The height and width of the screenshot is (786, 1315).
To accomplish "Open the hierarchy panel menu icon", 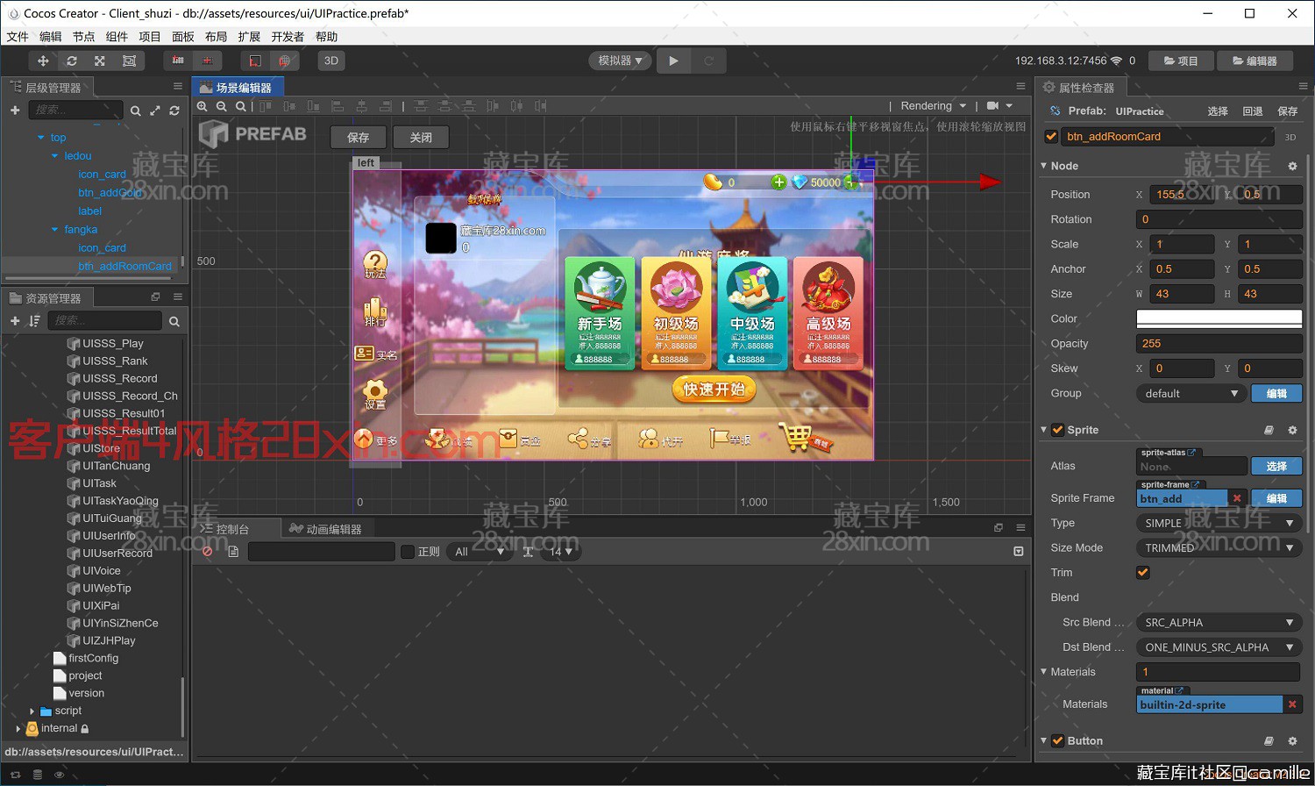I will point(177,86).
